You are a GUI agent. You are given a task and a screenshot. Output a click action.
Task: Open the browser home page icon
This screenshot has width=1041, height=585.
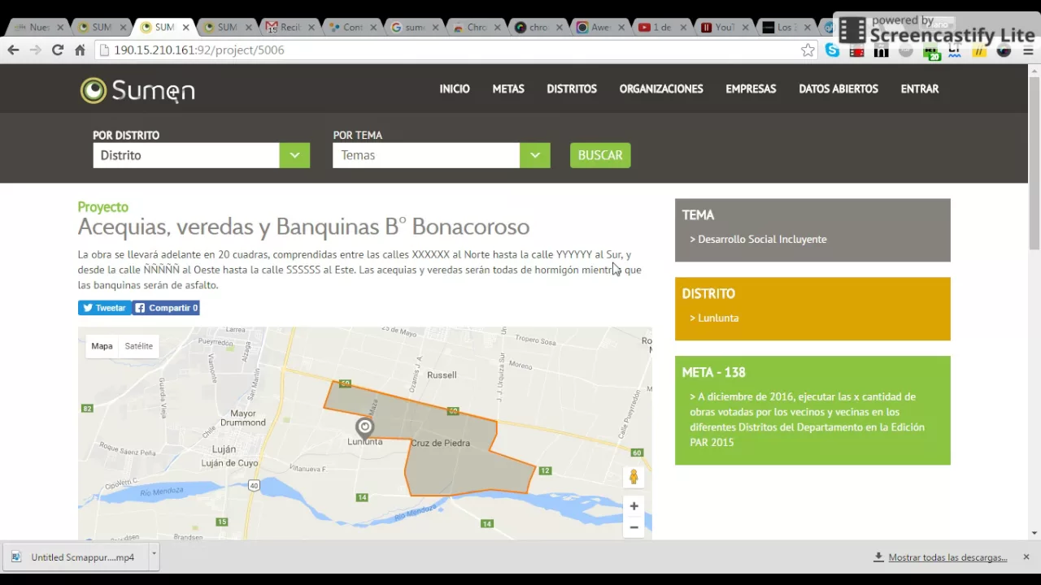point(80,50)
